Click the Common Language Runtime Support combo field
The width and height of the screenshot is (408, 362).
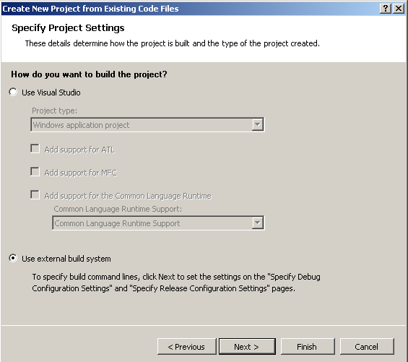158,223
